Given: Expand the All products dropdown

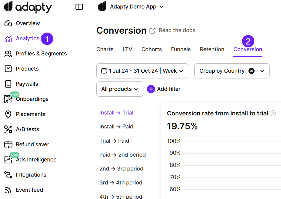Looking at the screenshot, I should pyautogui.click(x=120, y=89).
